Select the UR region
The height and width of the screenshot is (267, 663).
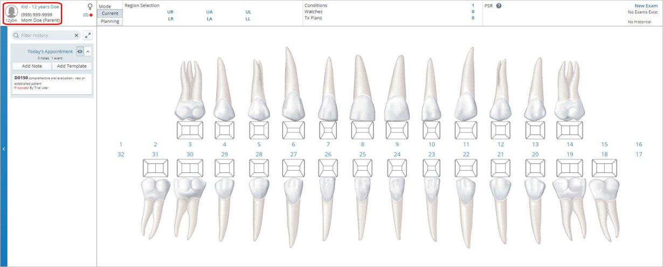point(170,12)
